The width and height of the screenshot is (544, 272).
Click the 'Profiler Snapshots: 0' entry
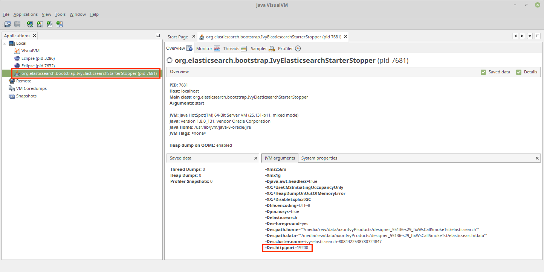191,181
